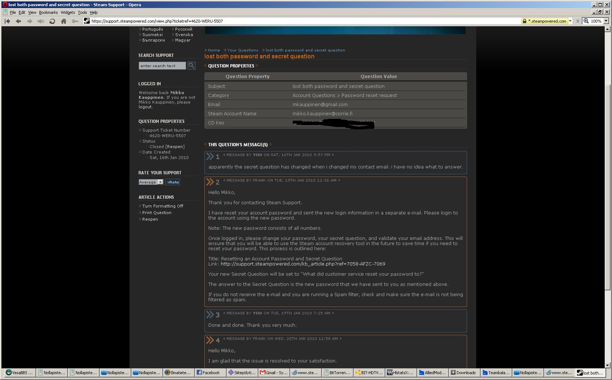
Task: Click Reopen under Article Actions
Action: click(150, 219)
